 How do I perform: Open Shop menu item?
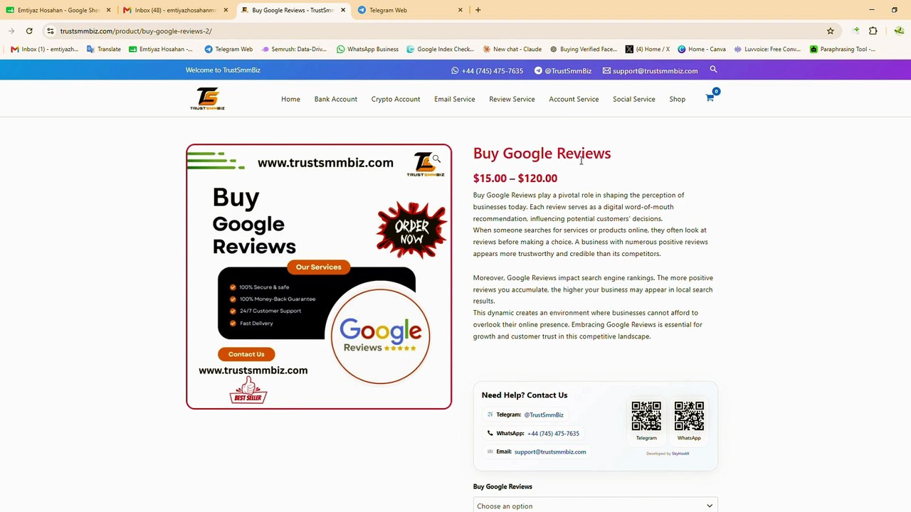click(678, 99)
